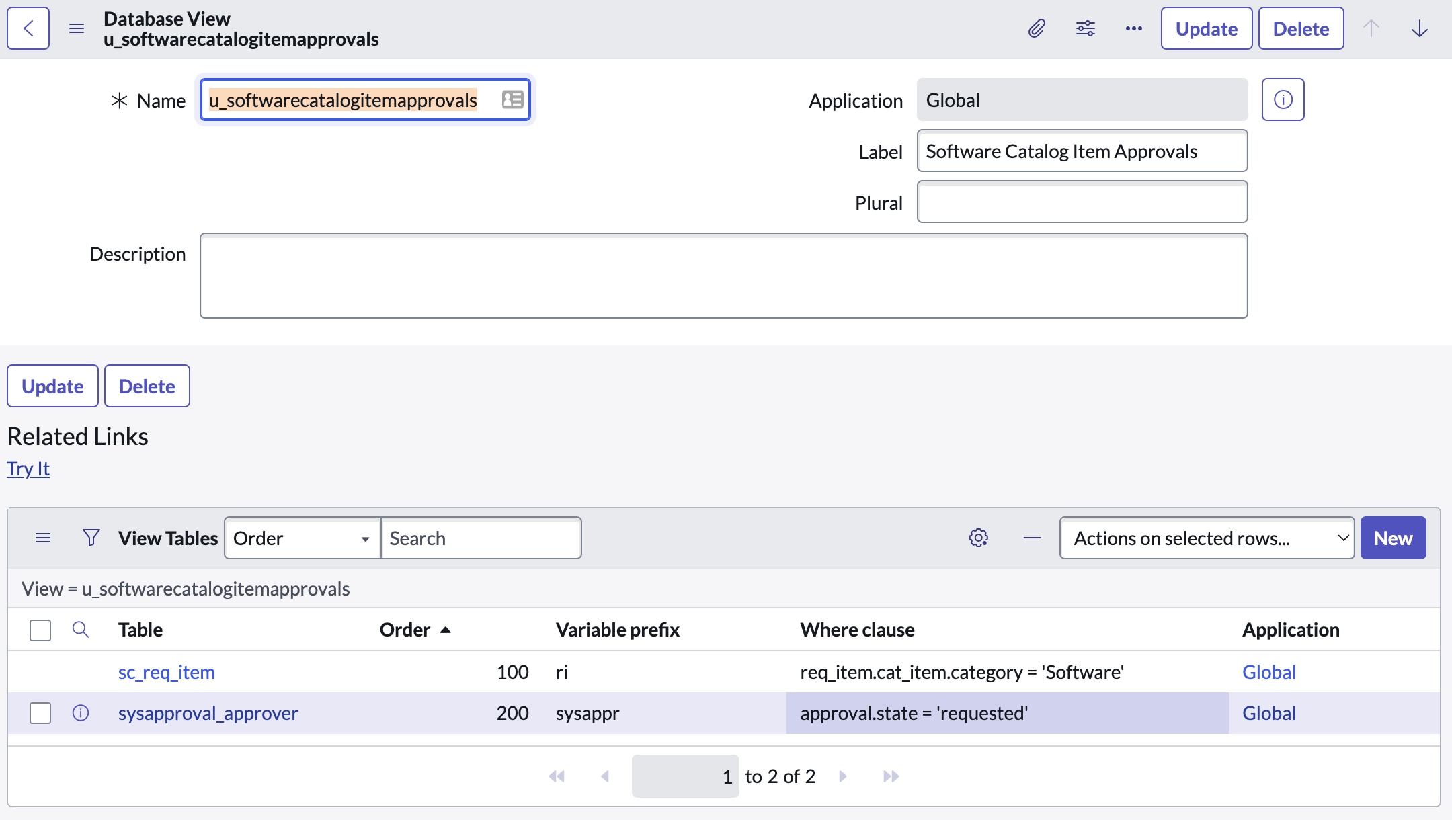Create a New view table
The height and width of the screenshot is (820, 1452).
[1393, 538]
